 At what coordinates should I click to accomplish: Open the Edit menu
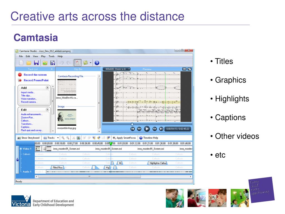[28, 56]
